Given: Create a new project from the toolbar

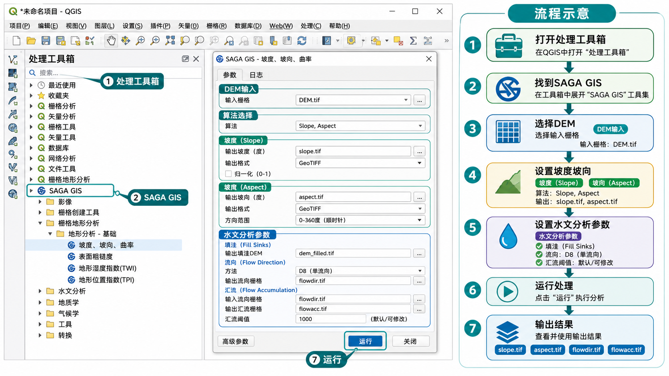Looking at the screenshot, I should 16,40.
